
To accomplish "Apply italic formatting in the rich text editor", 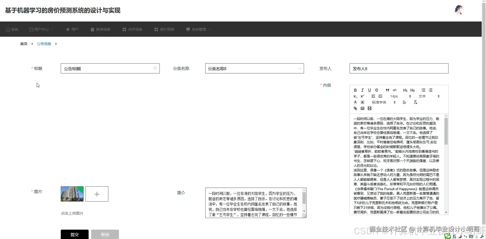I will [362, 90].
